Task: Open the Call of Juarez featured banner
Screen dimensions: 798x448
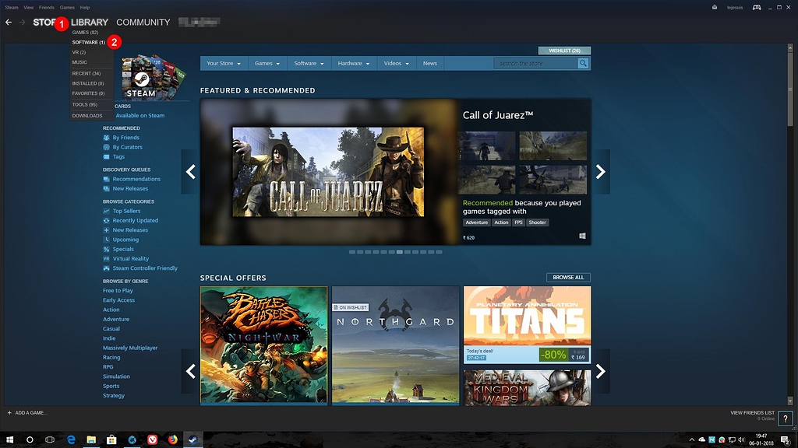Action: 328,172
